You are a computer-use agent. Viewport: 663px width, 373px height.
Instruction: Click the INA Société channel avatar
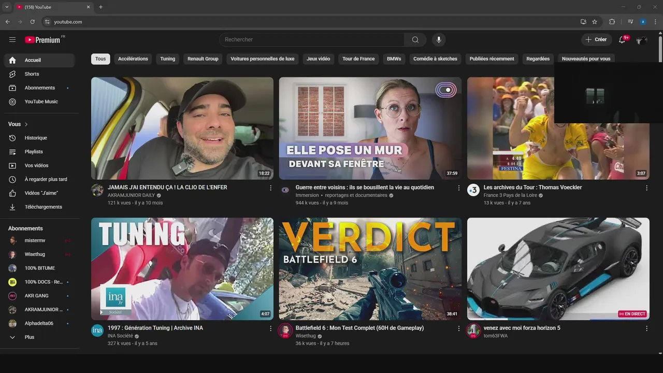point(97,331)
